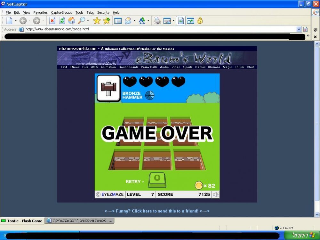Go back using the Back arrow
Screen dimensions: 320x240
tap(23, 20)
